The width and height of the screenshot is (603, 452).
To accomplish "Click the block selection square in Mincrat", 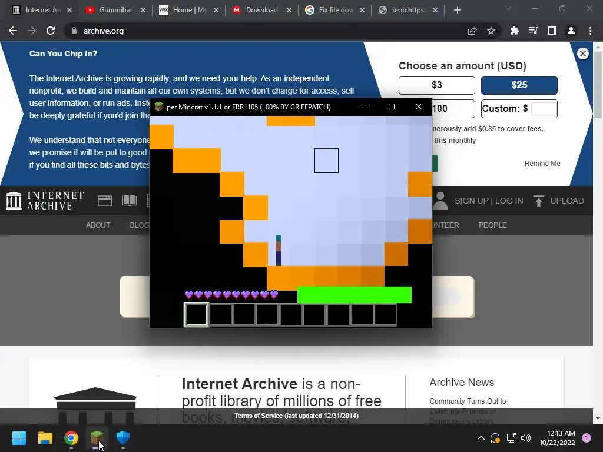I will [x=326, y=161].
